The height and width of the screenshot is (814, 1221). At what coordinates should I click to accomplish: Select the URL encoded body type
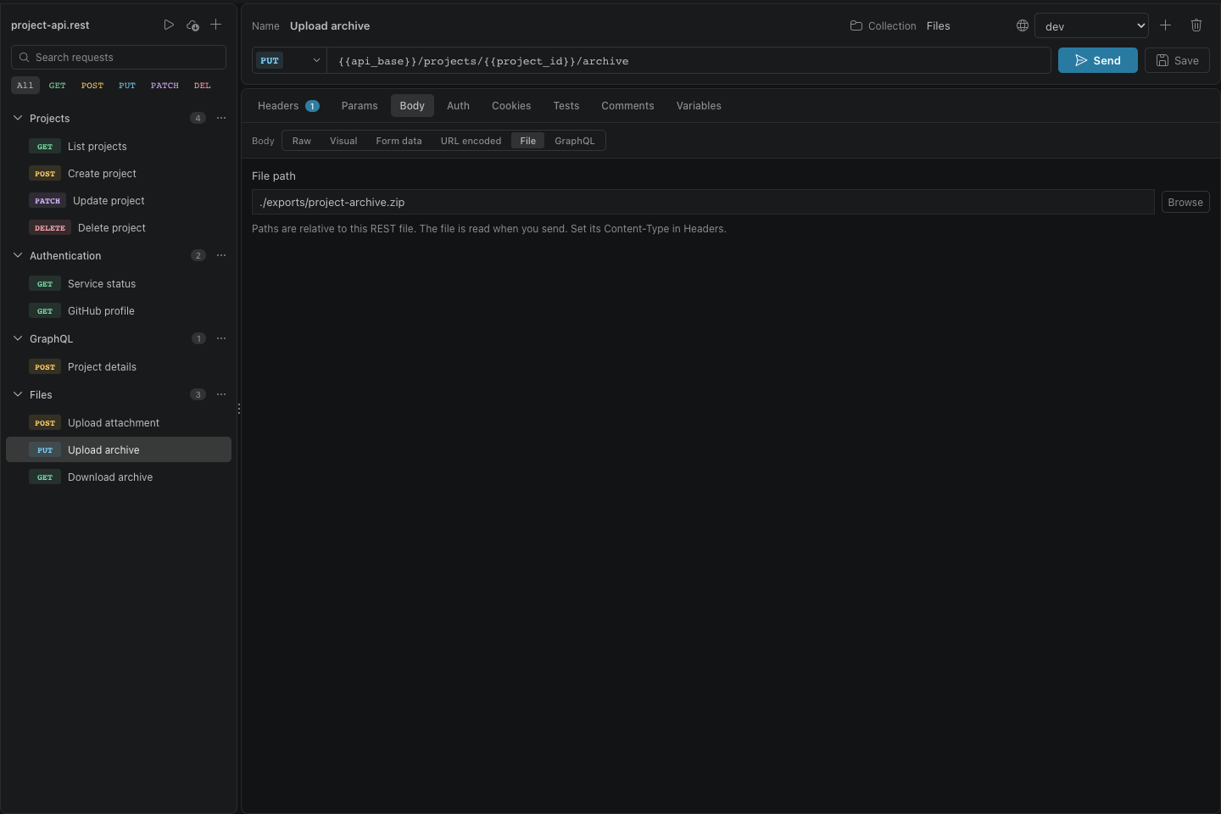471,141
